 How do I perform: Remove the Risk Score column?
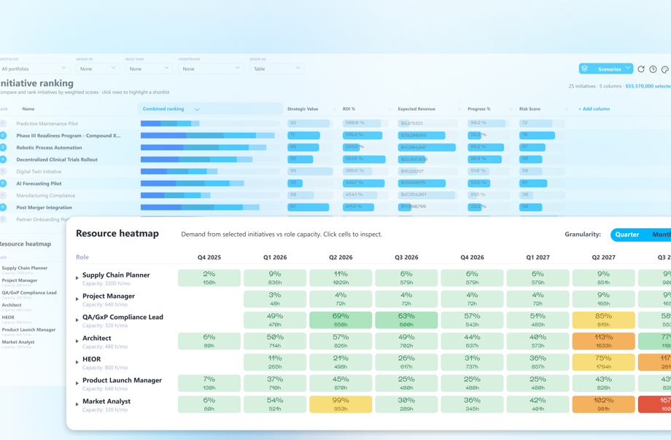566,109
